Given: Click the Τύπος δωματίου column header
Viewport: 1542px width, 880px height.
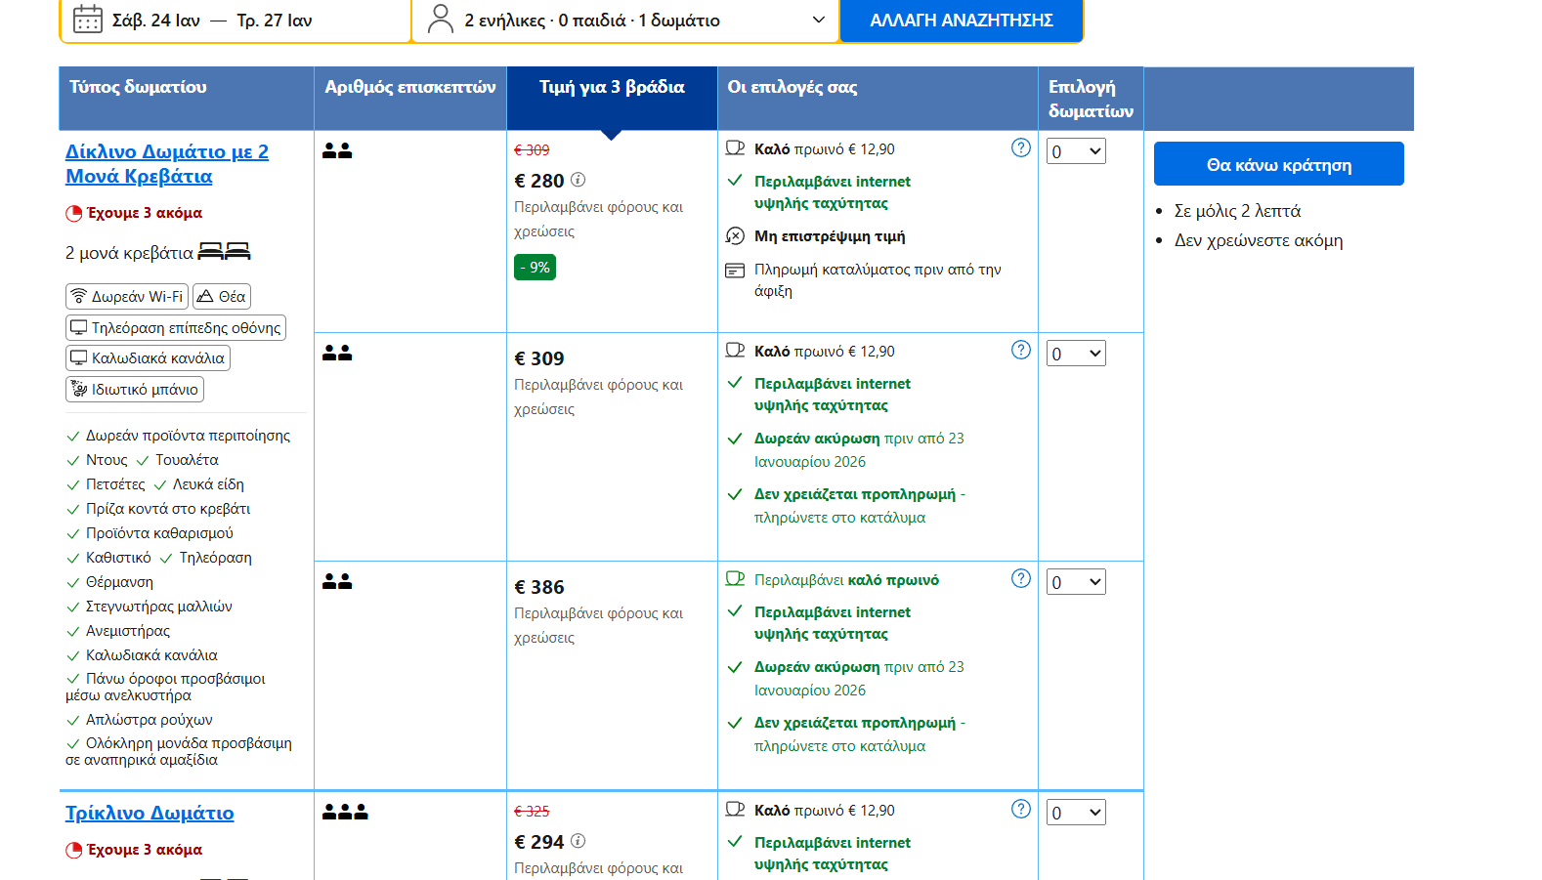Looking at the screenshot, I should point(138,88).
